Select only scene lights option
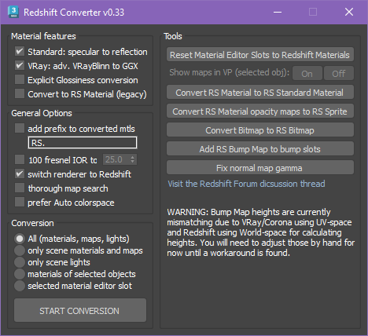 pyautogui.click(x=20, y=262)
